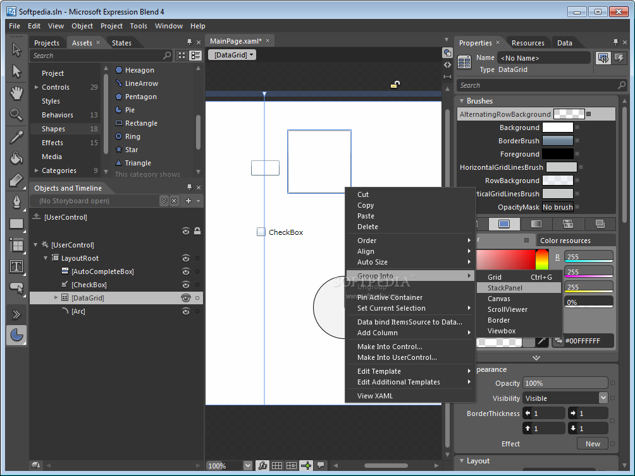Screen dimensions: 635x476
Task: Select the Direct Selection tool
Action: (x=16, y=71)
